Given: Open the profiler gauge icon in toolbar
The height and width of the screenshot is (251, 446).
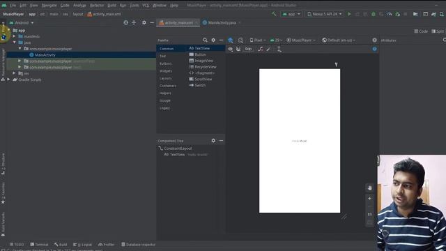Looking at the screenshot, I should [390, 14].
